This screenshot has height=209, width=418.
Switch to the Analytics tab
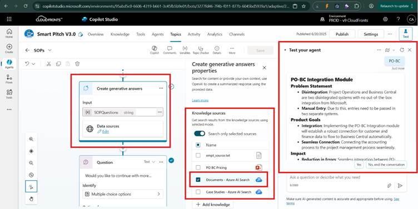click(x=215, y=34)
